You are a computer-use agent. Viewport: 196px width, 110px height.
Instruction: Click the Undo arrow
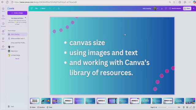[x=50, y=8]
